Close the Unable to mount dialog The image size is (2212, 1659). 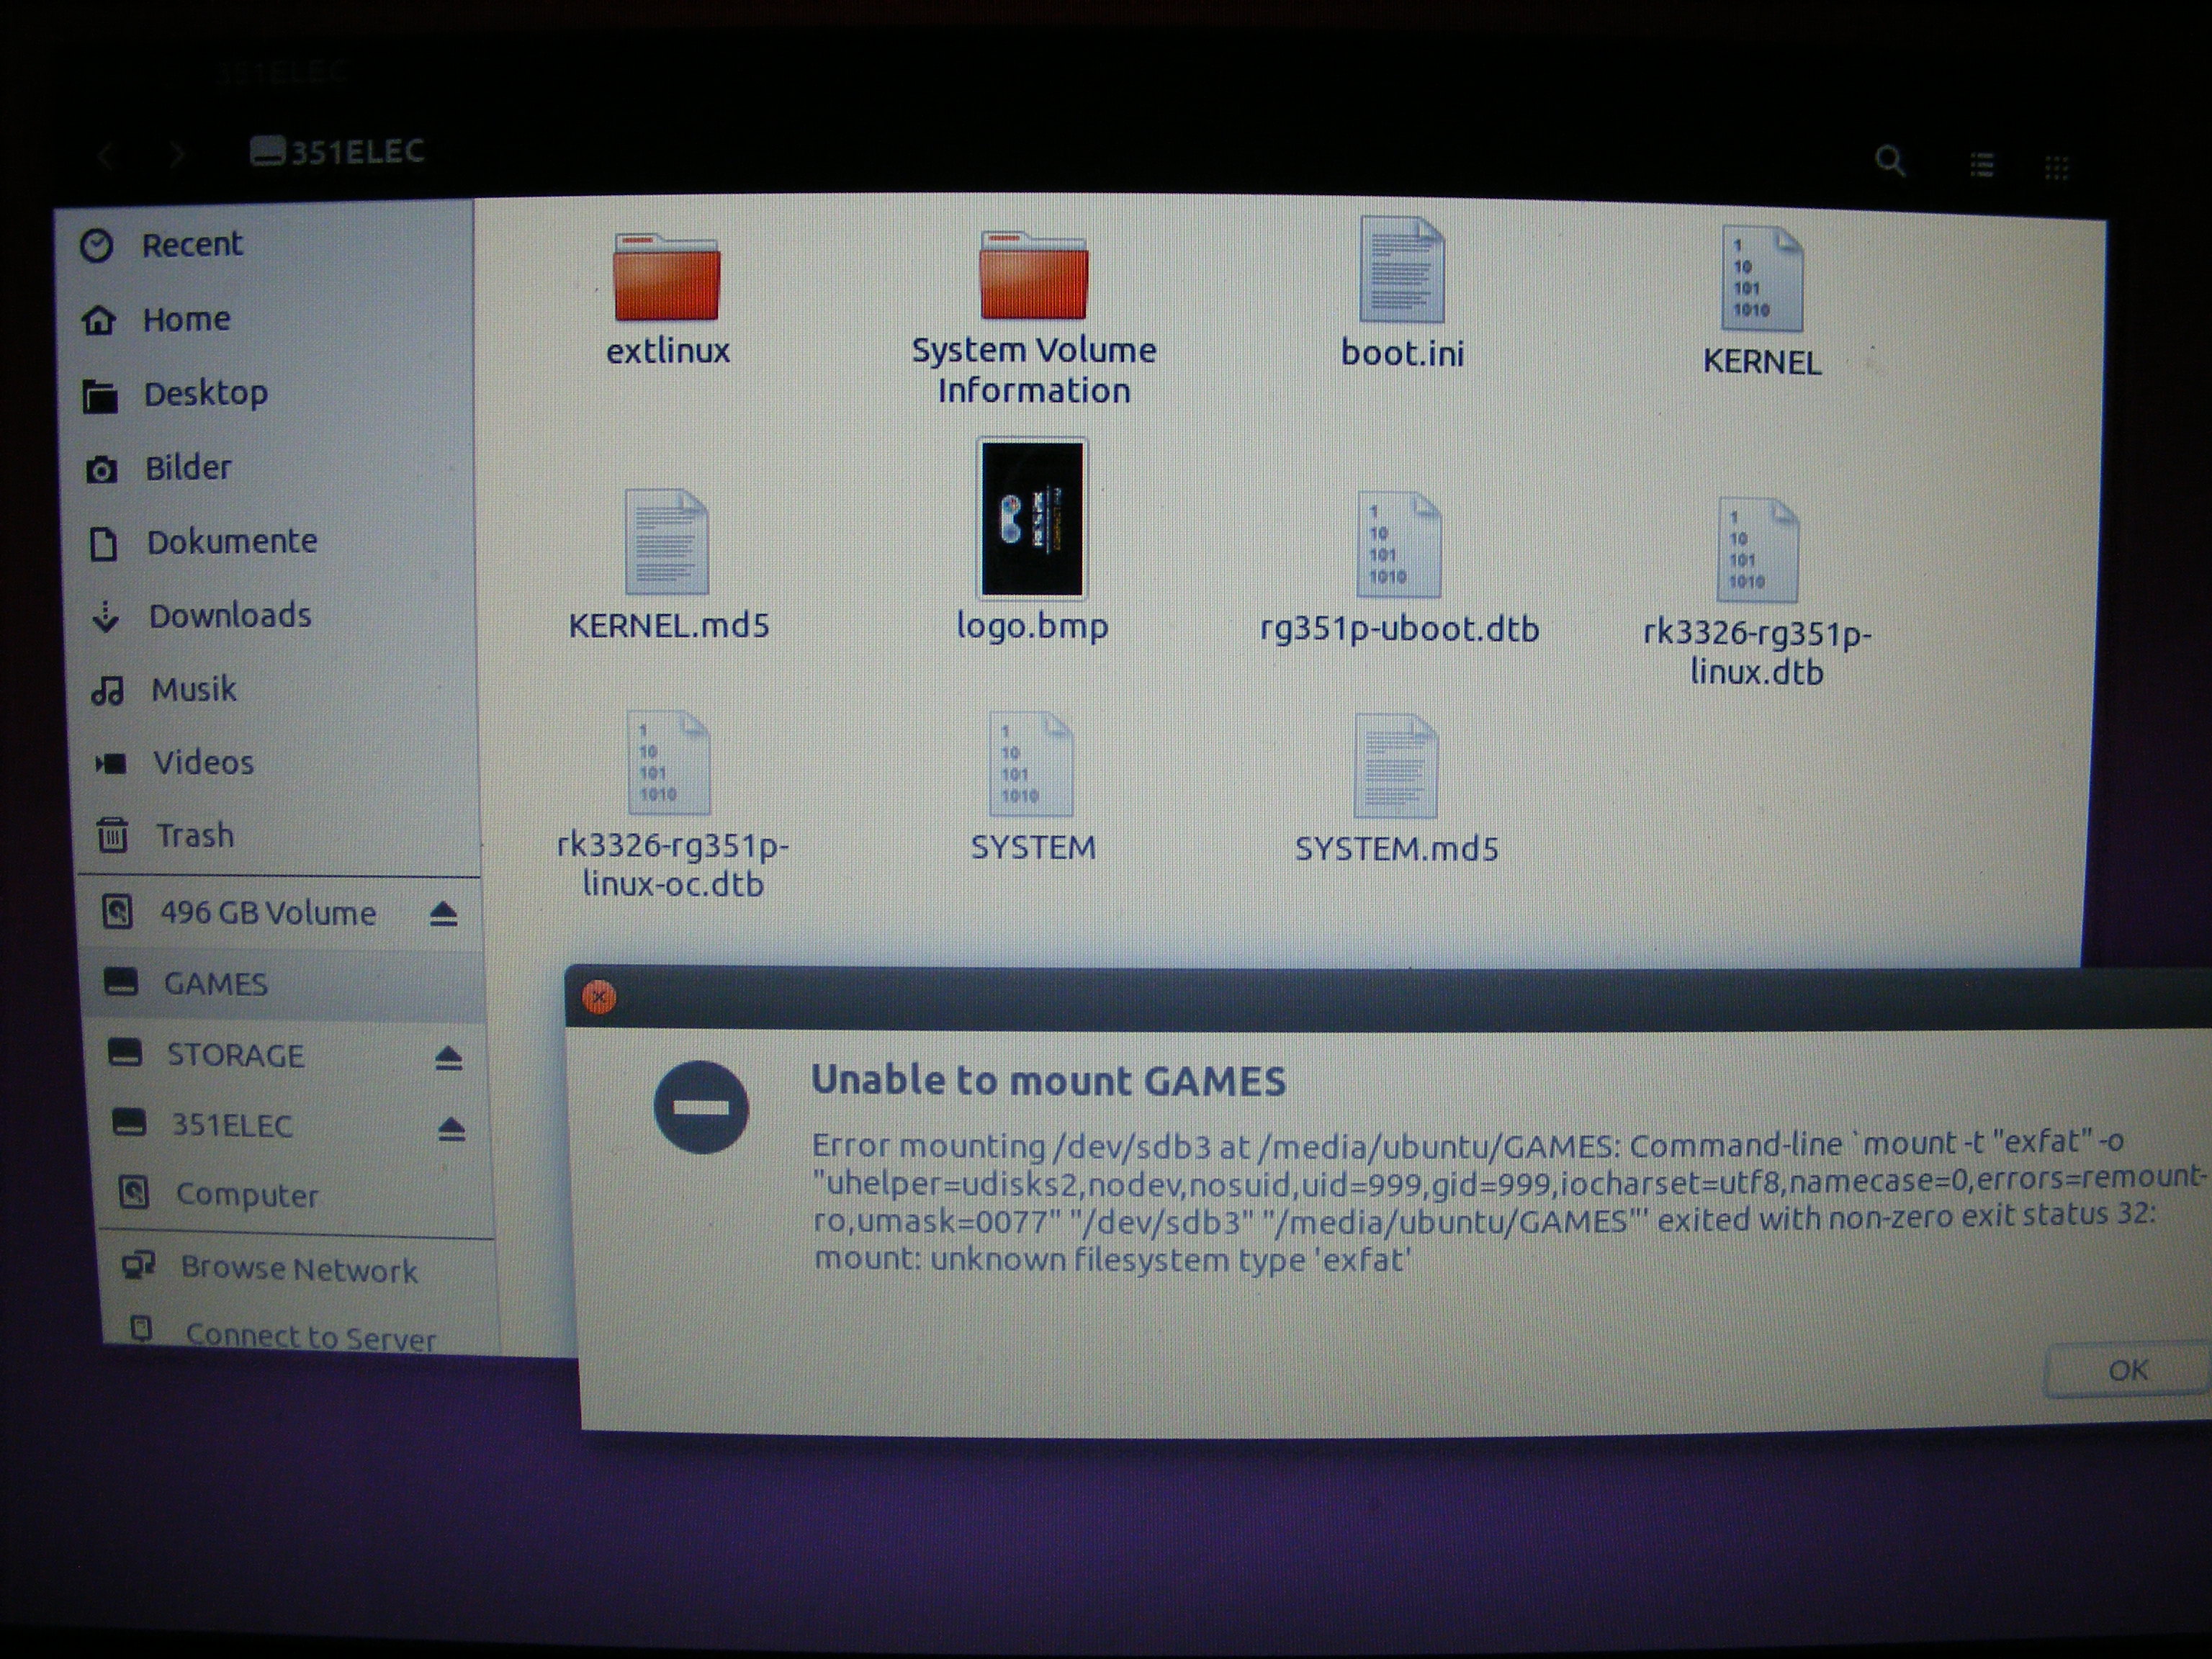point(599,997)
